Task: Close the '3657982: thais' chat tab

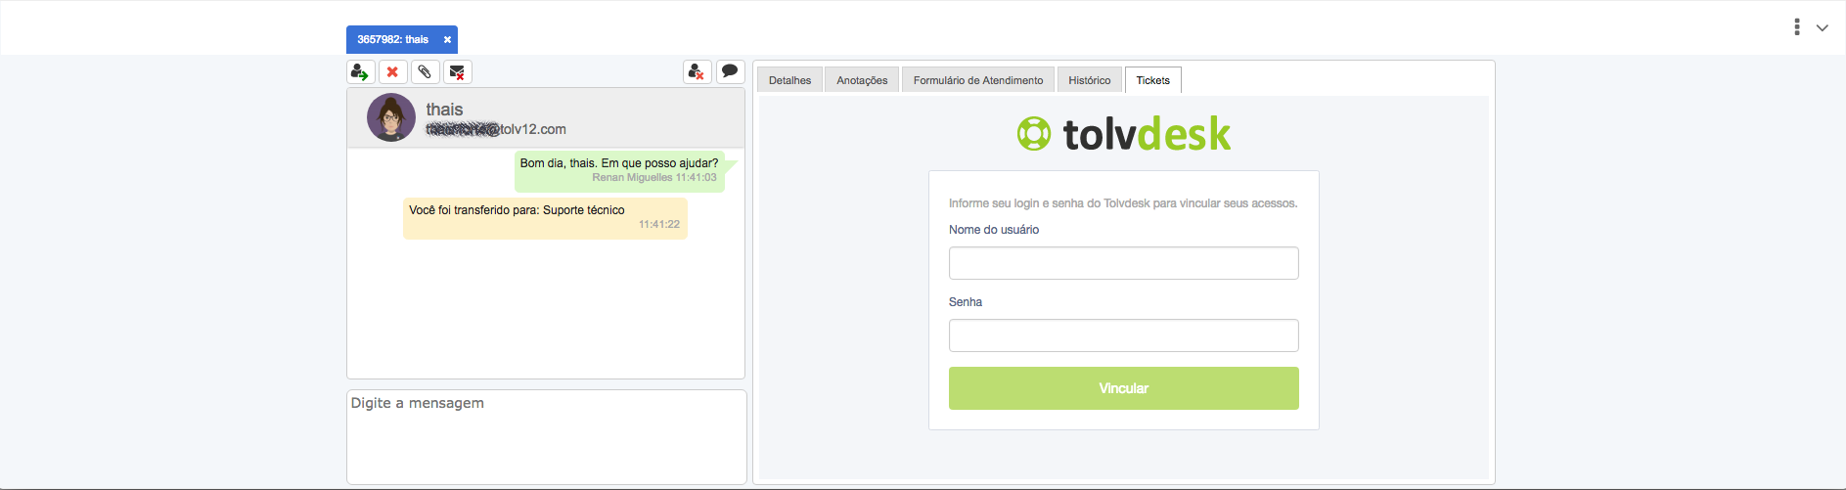Action: click(x=447, y=40)
